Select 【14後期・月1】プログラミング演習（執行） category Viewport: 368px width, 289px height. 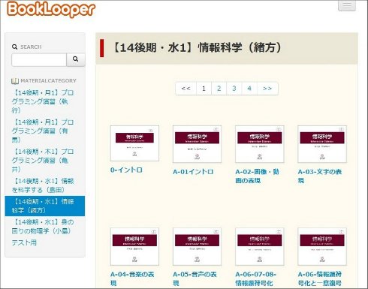click(x=43, y=101)
